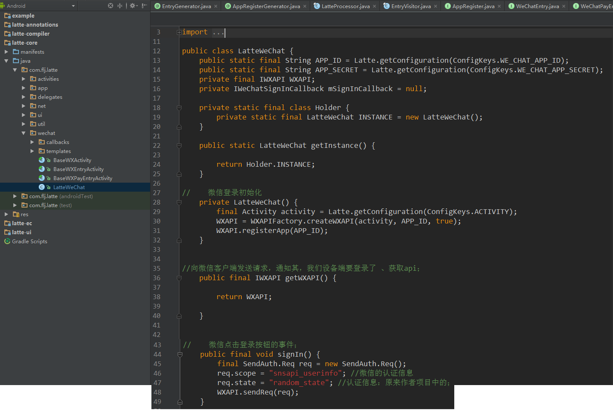613x410 pixels.
Task: Open Gradle Scripts node
Action: click(29, 241)
